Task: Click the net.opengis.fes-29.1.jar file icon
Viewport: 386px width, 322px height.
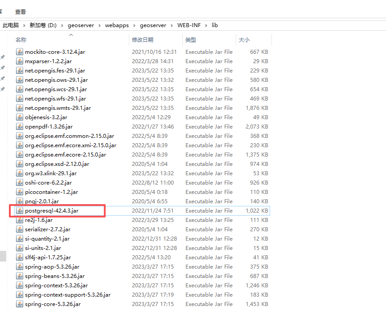Action: pyautogui.click(x=20, y=70)
